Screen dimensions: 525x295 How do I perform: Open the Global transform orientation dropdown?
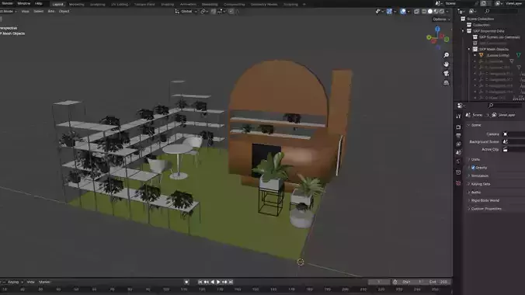pyautogui.click(x=186, y=12)
